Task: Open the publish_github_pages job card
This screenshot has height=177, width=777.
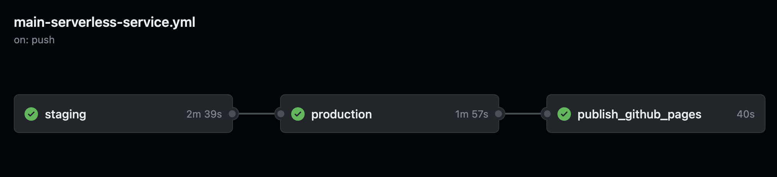Action: (656, 114)
